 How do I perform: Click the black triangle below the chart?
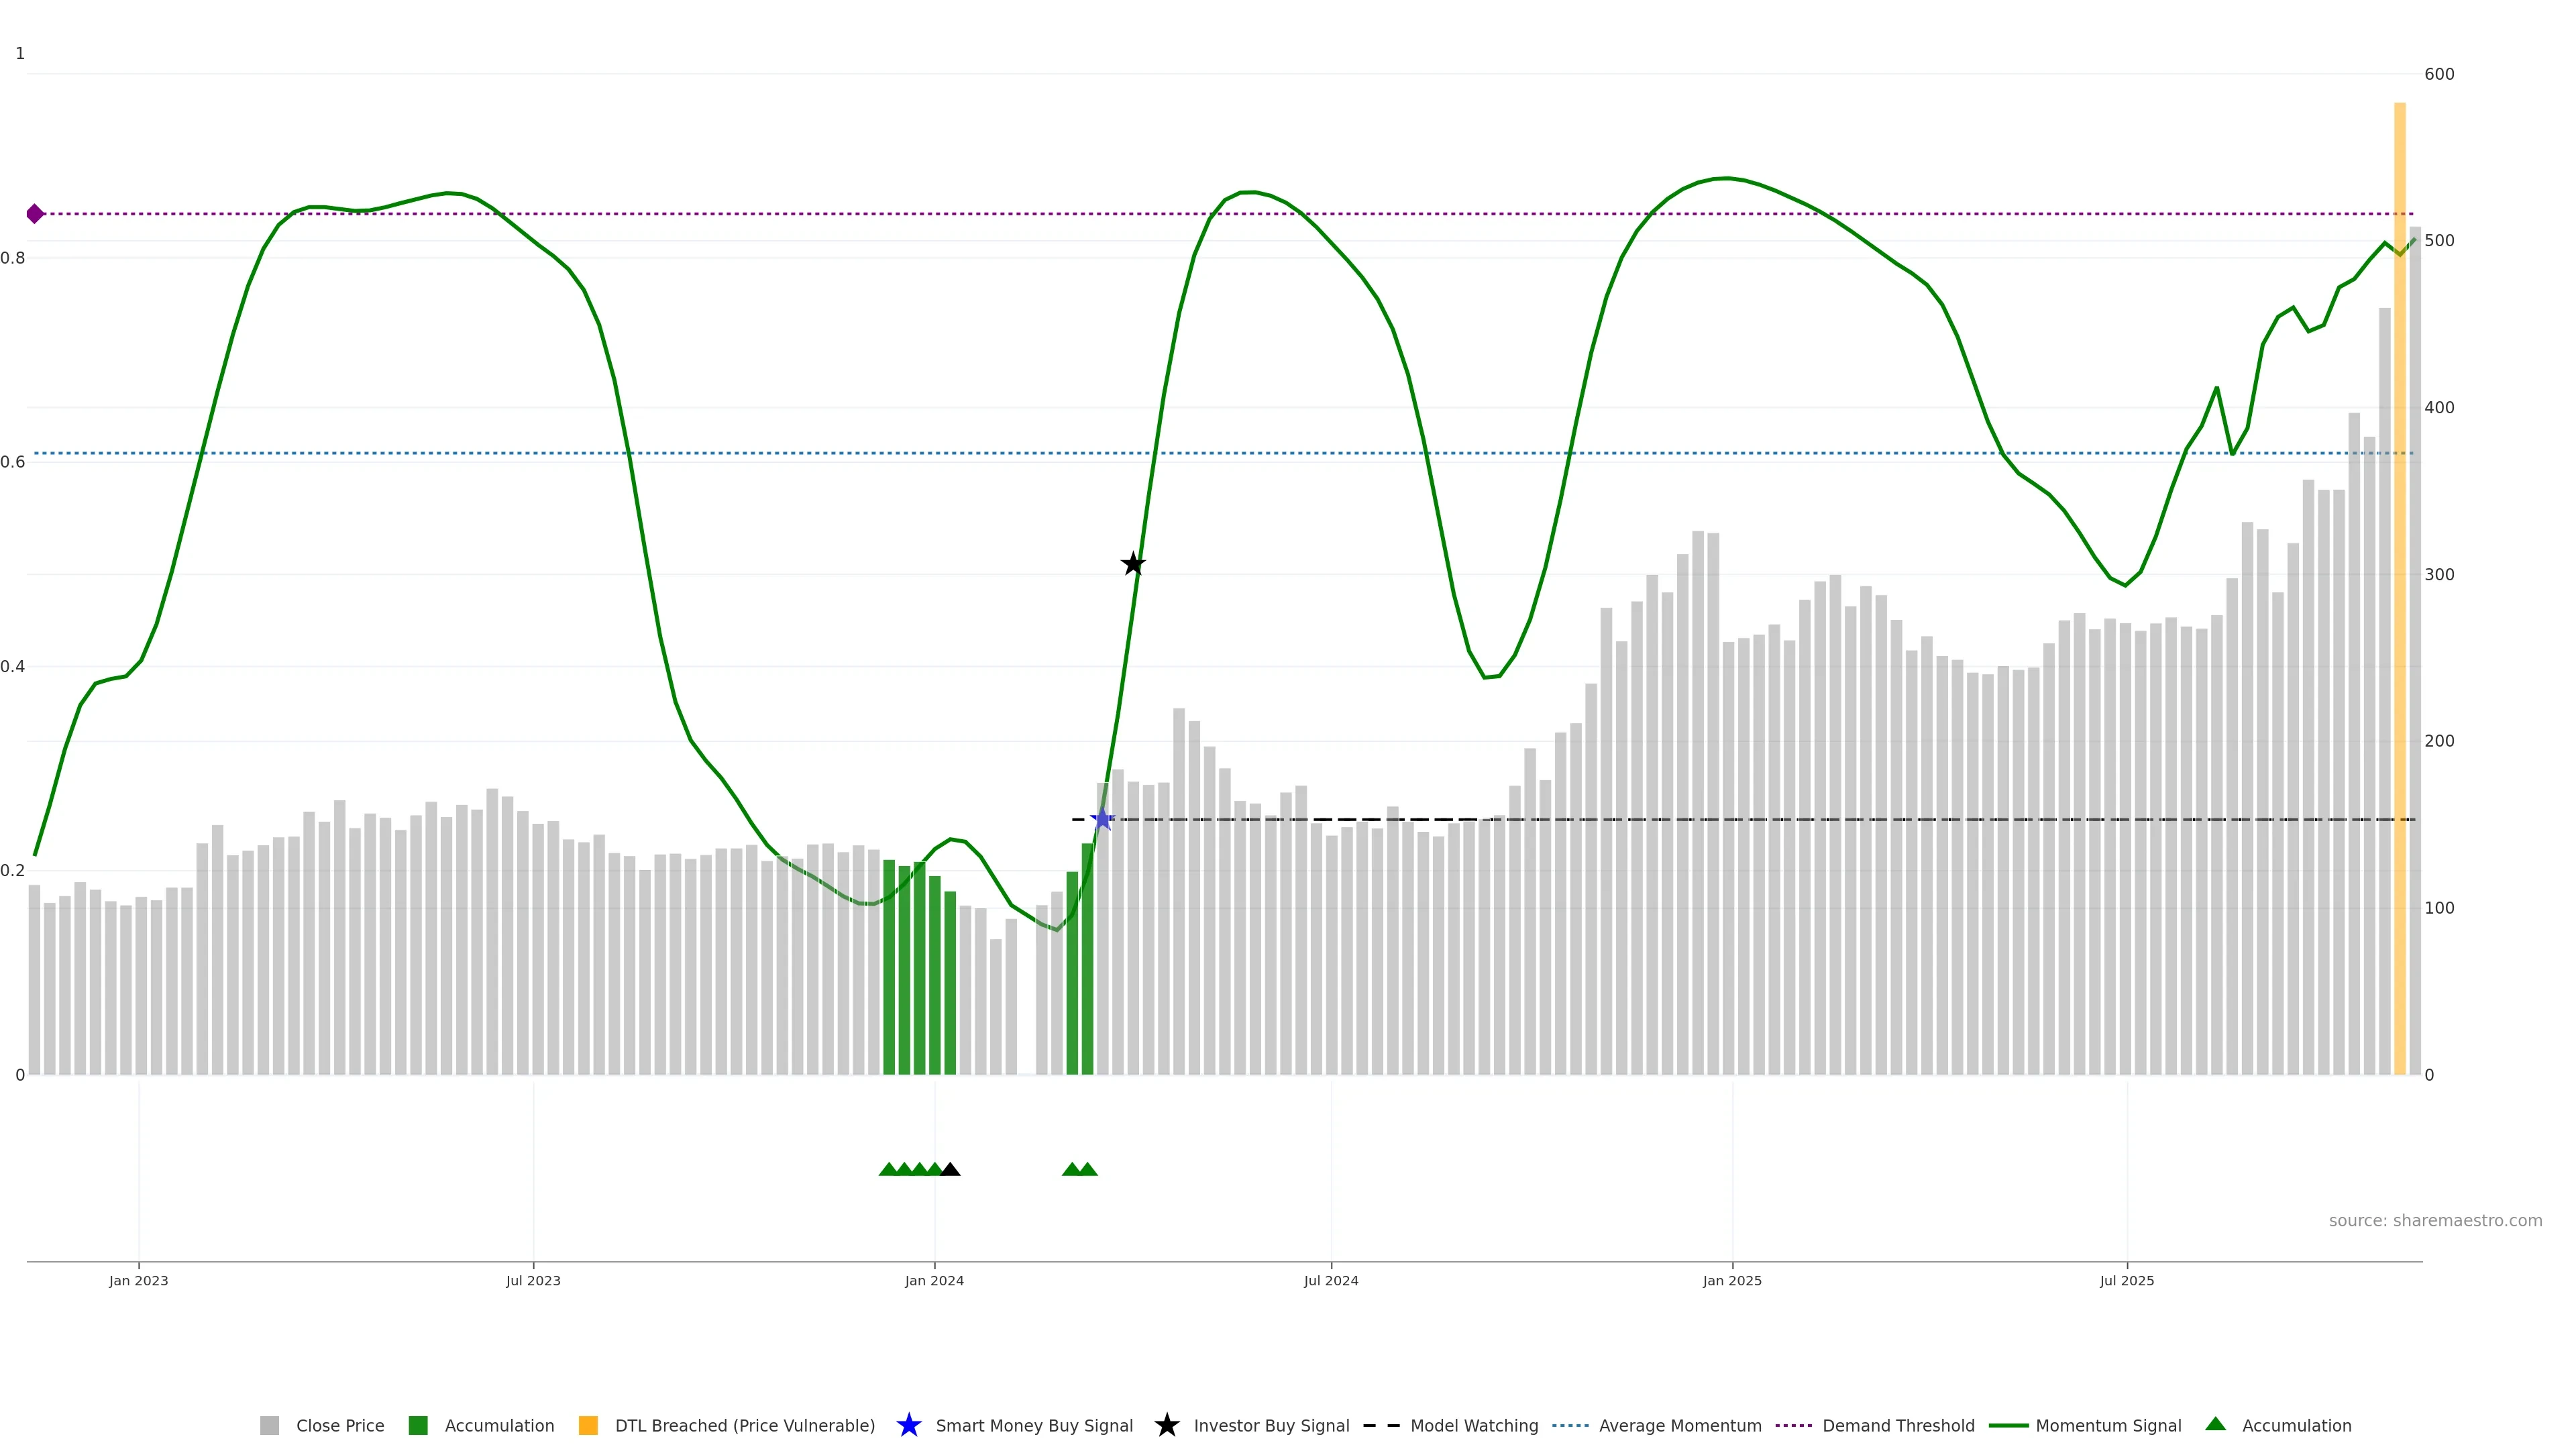[x=950, y=1170]
